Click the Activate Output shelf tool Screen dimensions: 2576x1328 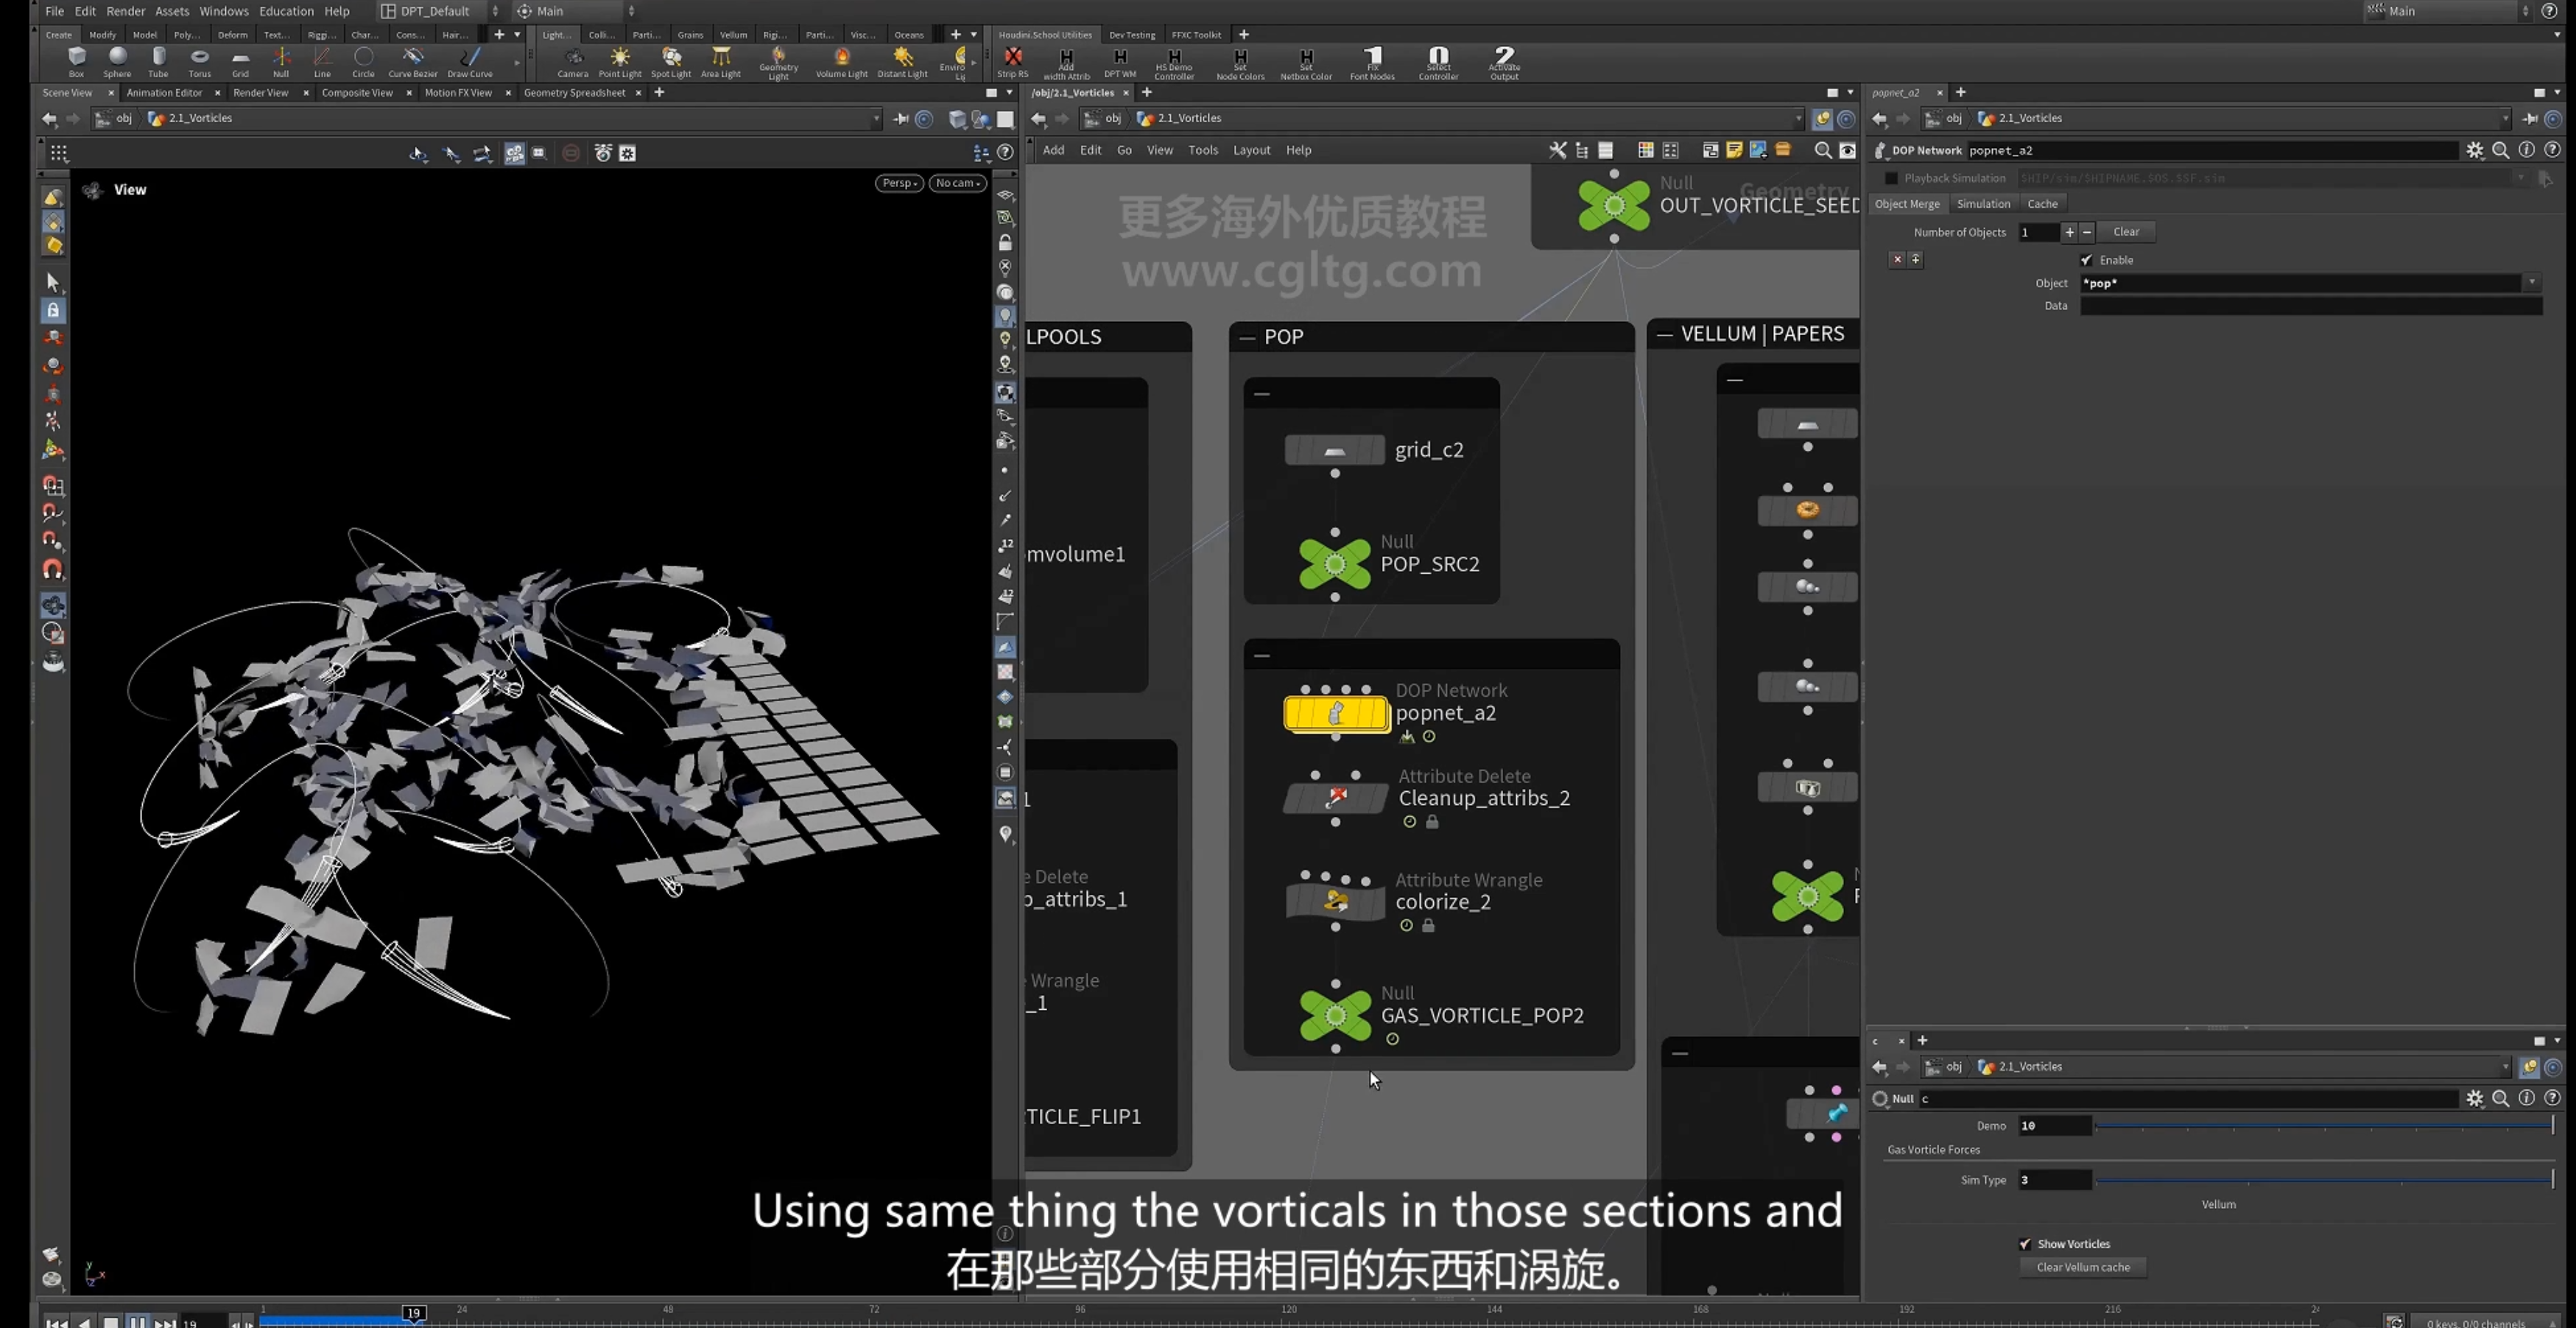tap(1504, 62)
